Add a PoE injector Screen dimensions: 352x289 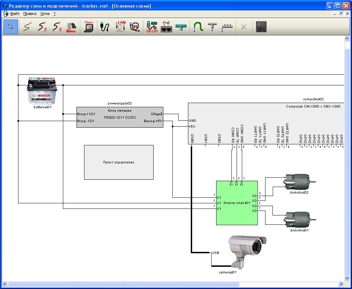click(166, 27)
